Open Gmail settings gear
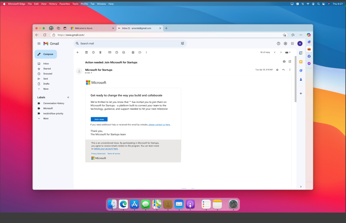 coord(285,44)
